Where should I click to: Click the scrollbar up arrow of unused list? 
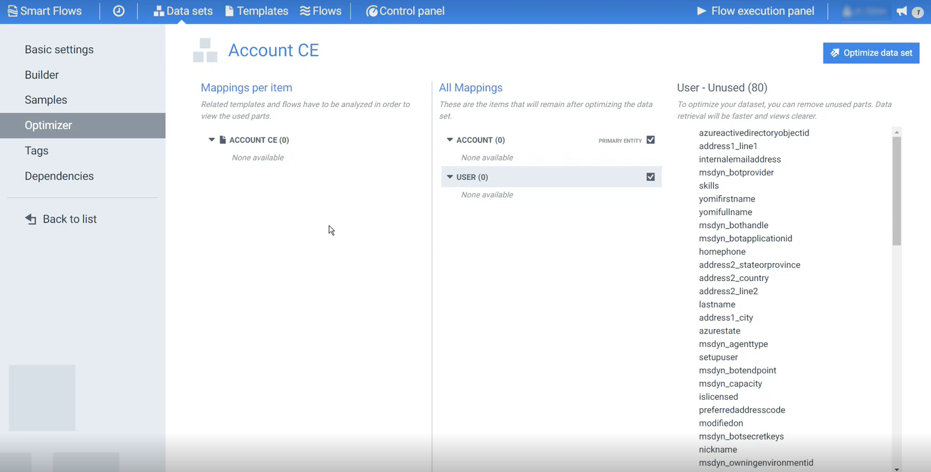click(x=897, y=132)
